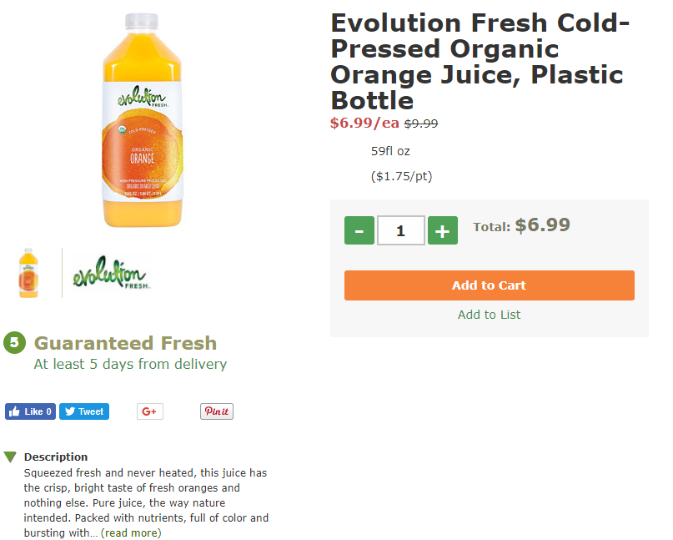This screenshot has height=540, width=673.
Task: Open the Add to List link
Action: 489,315
